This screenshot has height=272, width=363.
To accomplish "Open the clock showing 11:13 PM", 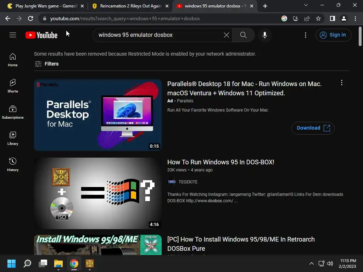I will click(347, 263).
